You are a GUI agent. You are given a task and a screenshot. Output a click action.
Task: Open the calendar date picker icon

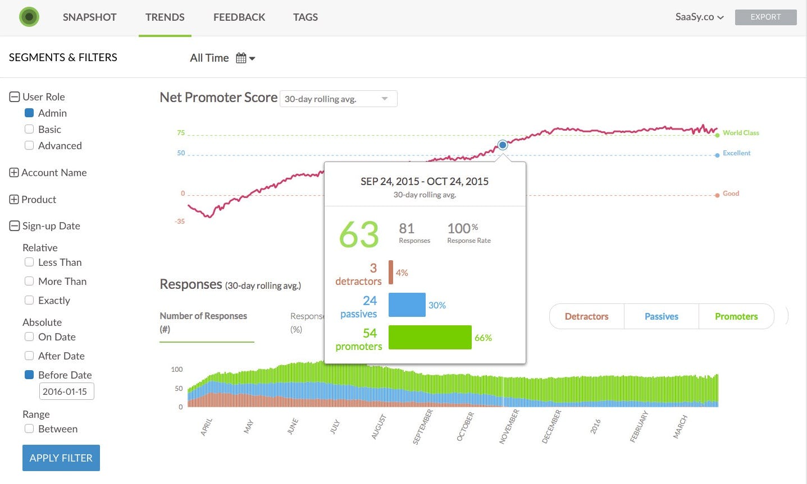tap(241, 58)
